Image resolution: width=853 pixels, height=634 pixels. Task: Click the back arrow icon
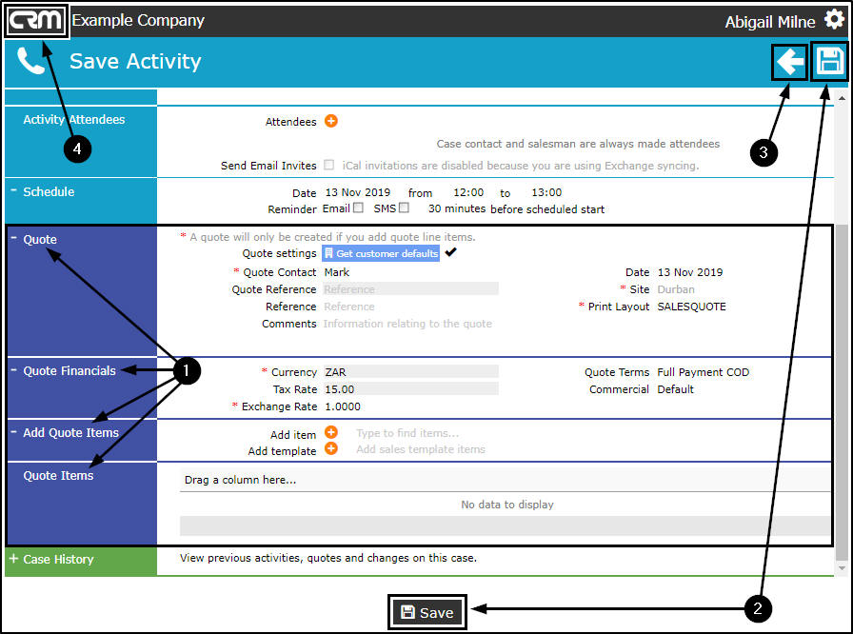pos(790,62)
